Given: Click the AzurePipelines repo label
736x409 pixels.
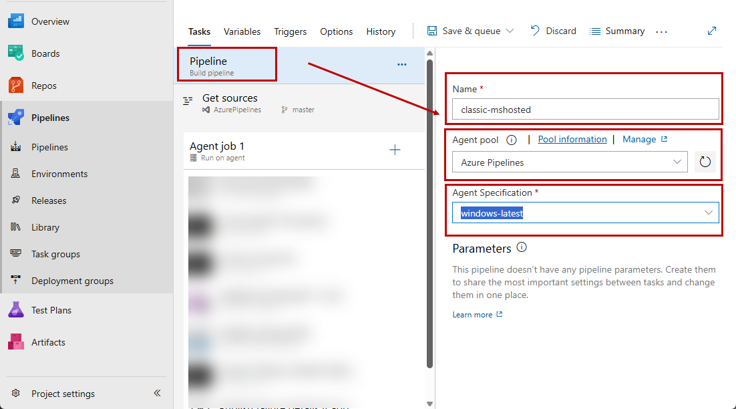Looking at the screenshot, I should pos(237,110).
